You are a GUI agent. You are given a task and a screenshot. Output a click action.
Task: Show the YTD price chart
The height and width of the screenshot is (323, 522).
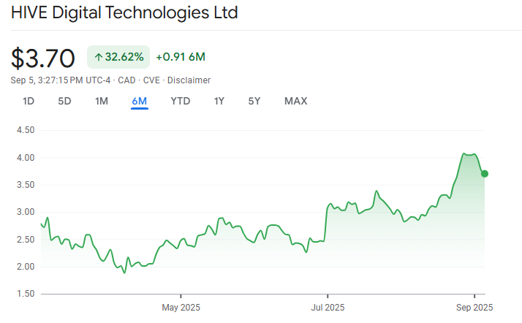(x=181, y=101)
